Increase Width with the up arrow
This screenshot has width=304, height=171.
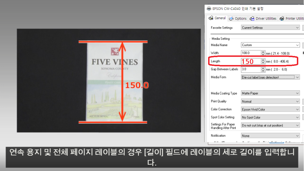click(x=263, y=52)
